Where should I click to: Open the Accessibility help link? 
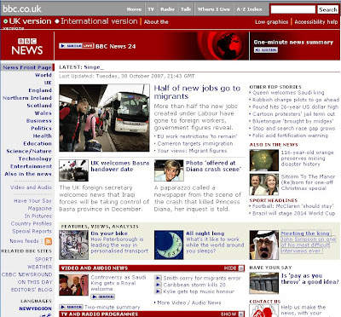click(316, 22)
